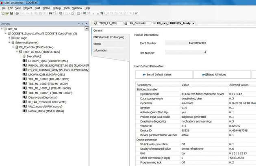
Task: Click the TBIL_M1_16DXP module icon
Action: [25, 79]
